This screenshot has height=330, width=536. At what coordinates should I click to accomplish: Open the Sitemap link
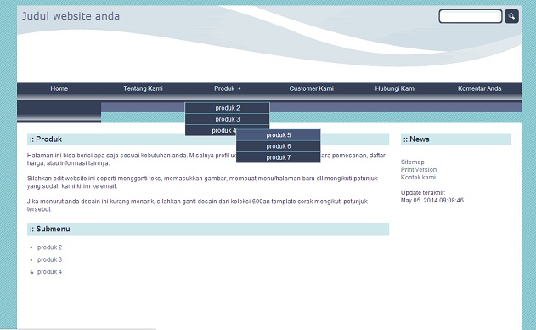(x=412, y=162)
